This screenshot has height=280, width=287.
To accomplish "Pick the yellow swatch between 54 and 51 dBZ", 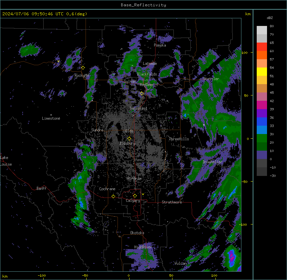I will point(262,71).
